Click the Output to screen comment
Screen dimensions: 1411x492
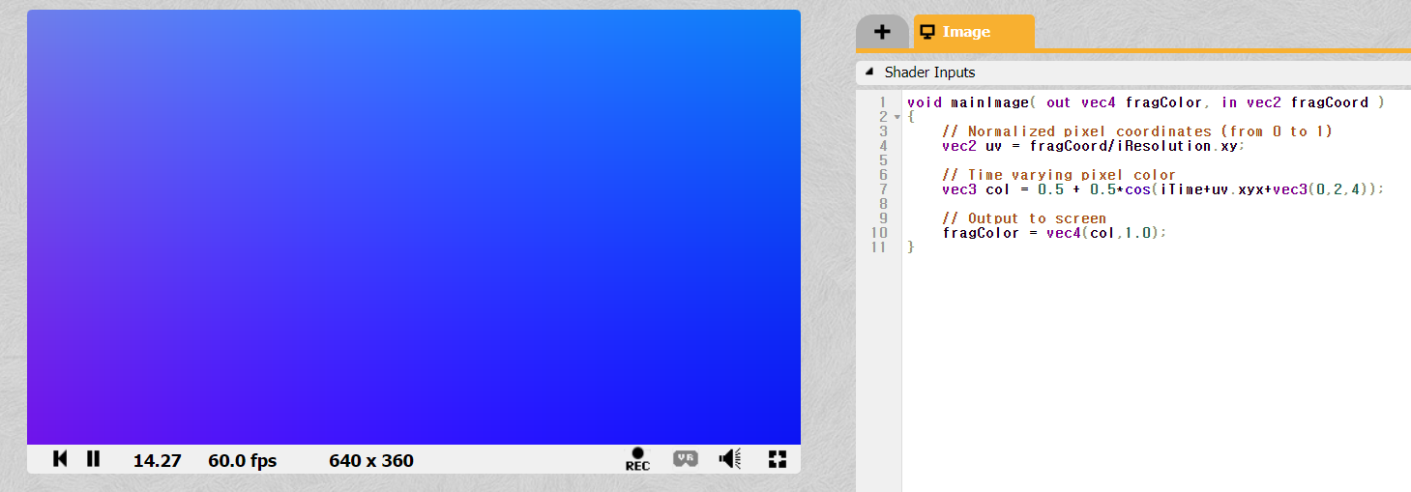tap(1024, 218)
